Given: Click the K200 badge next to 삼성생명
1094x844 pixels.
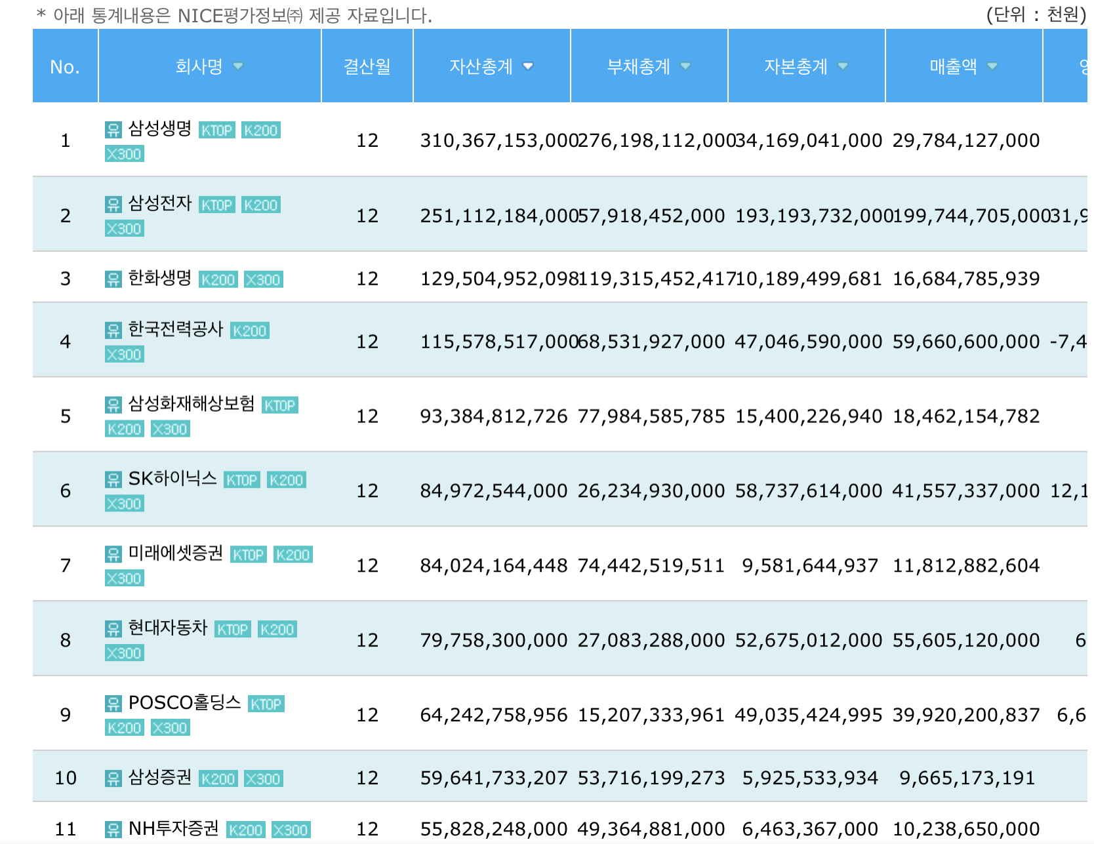Looking at the screenshot, I should click(x=261, y=131).
